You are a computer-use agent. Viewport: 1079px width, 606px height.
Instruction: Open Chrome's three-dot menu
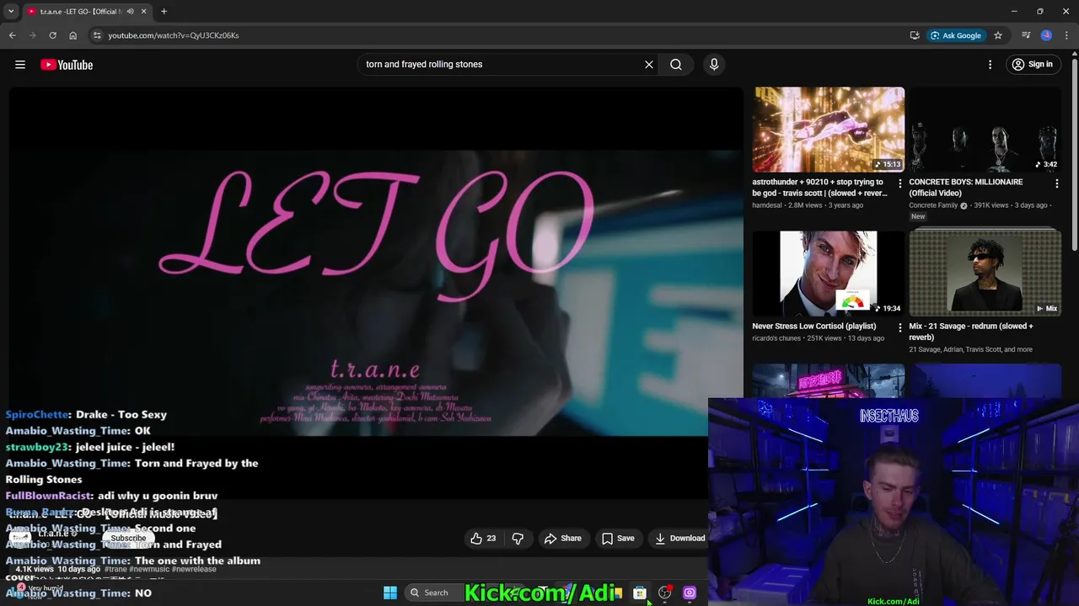(x=1066, y=35)
